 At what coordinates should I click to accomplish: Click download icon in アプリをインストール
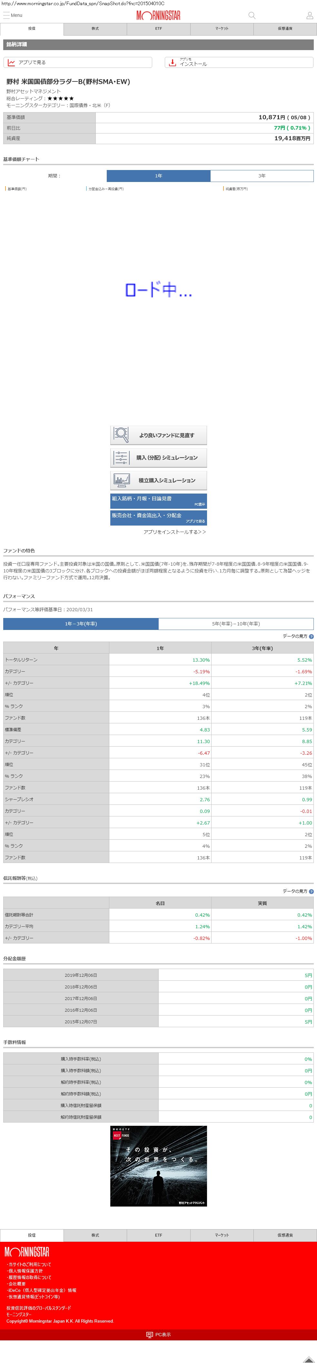pyautogui.click(x=172, y=62)
